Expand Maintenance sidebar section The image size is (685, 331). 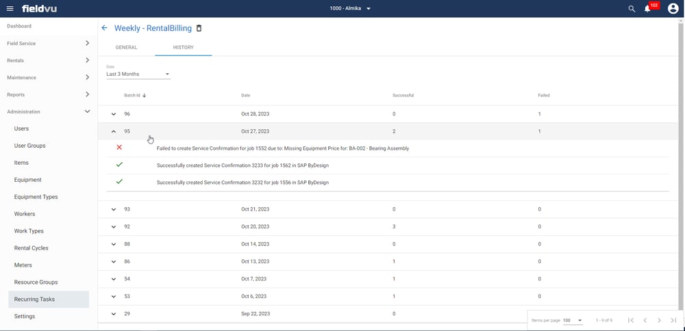[48, 77]
